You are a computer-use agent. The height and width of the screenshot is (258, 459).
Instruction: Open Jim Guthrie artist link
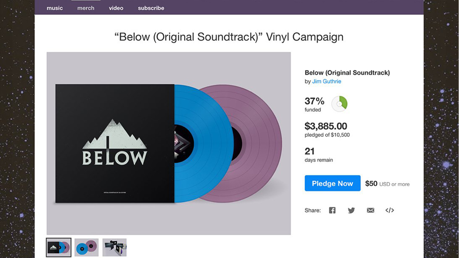coord(327,81)
